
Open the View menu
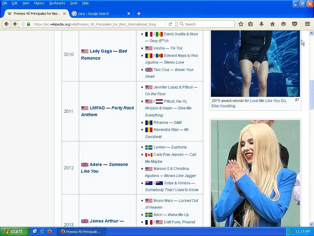(26, 3)
